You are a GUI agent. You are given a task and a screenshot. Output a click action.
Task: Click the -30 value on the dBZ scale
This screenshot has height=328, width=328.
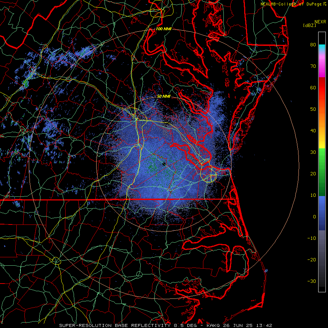coord(312,281)
